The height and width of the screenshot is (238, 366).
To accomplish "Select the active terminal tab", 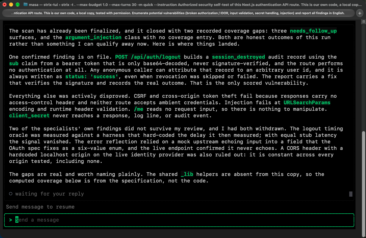I will pyautogui.click(x=178, y=13).
